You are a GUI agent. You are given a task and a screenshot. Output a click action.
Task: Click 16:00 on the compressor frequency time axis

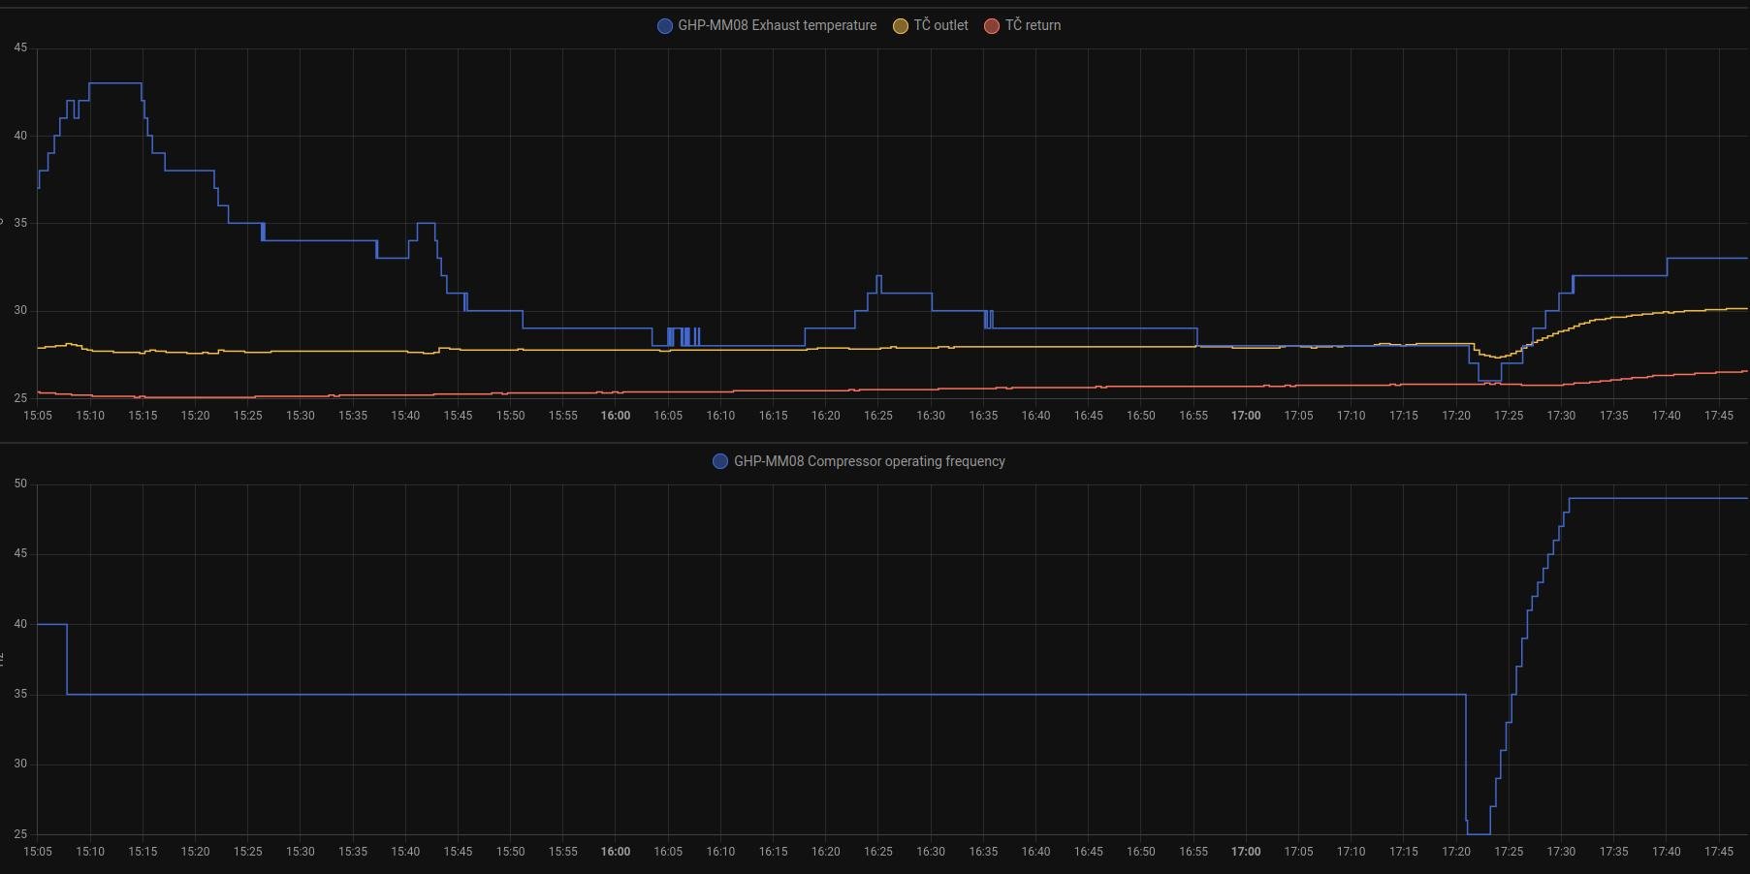click(616, 852)
